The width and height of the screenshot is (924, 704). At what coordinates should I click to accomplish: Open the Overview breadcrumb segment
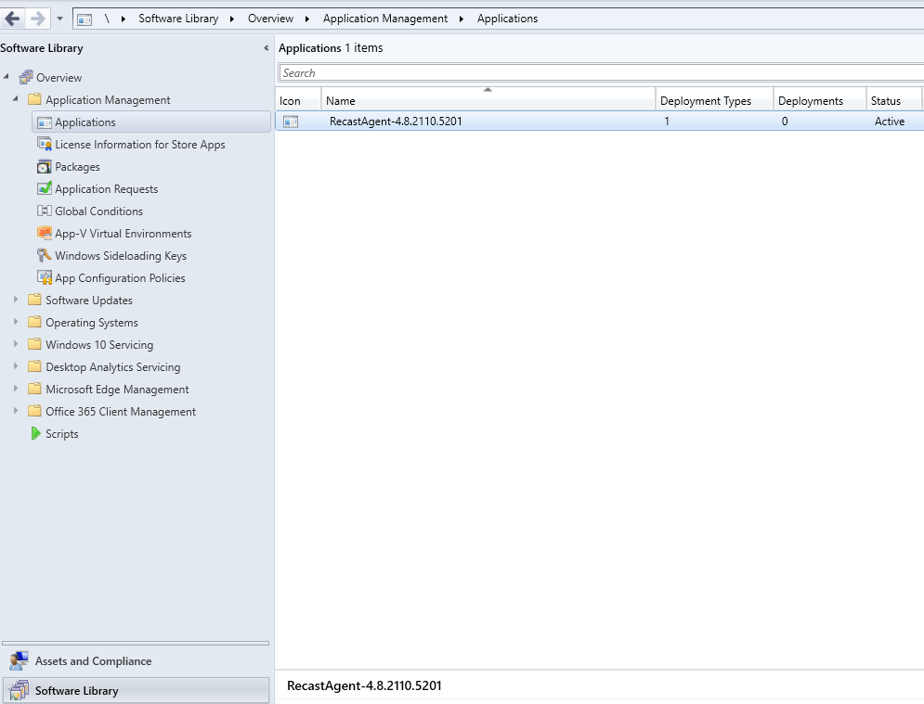270,19
